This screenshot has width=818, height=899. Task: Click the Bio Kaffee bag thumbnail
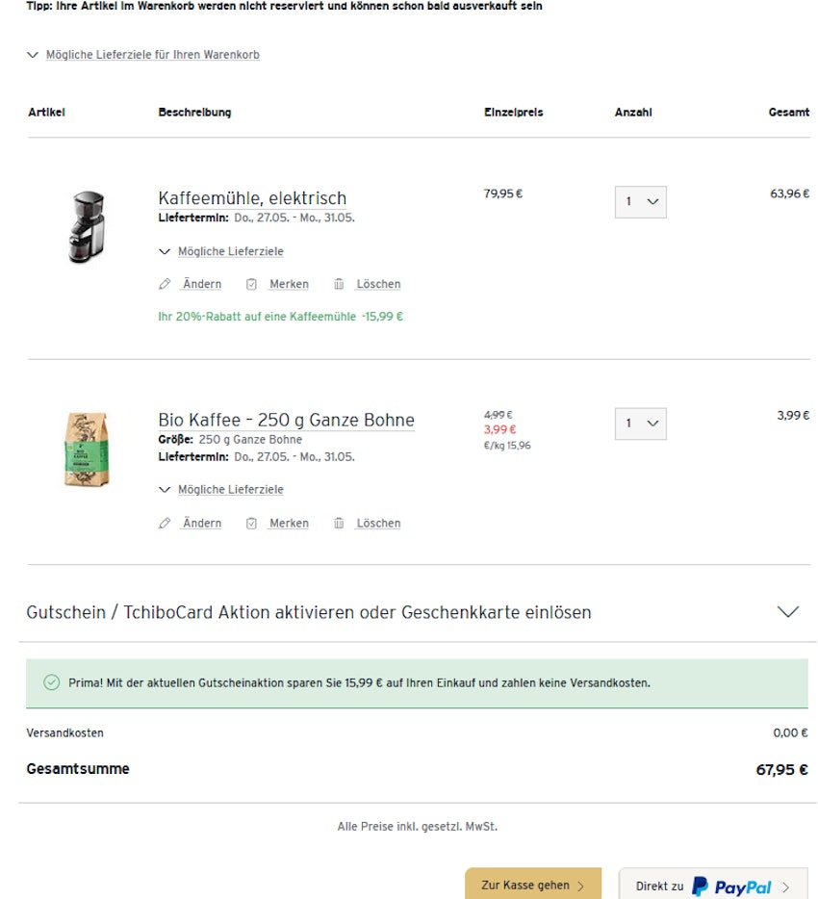click(87, 449)
